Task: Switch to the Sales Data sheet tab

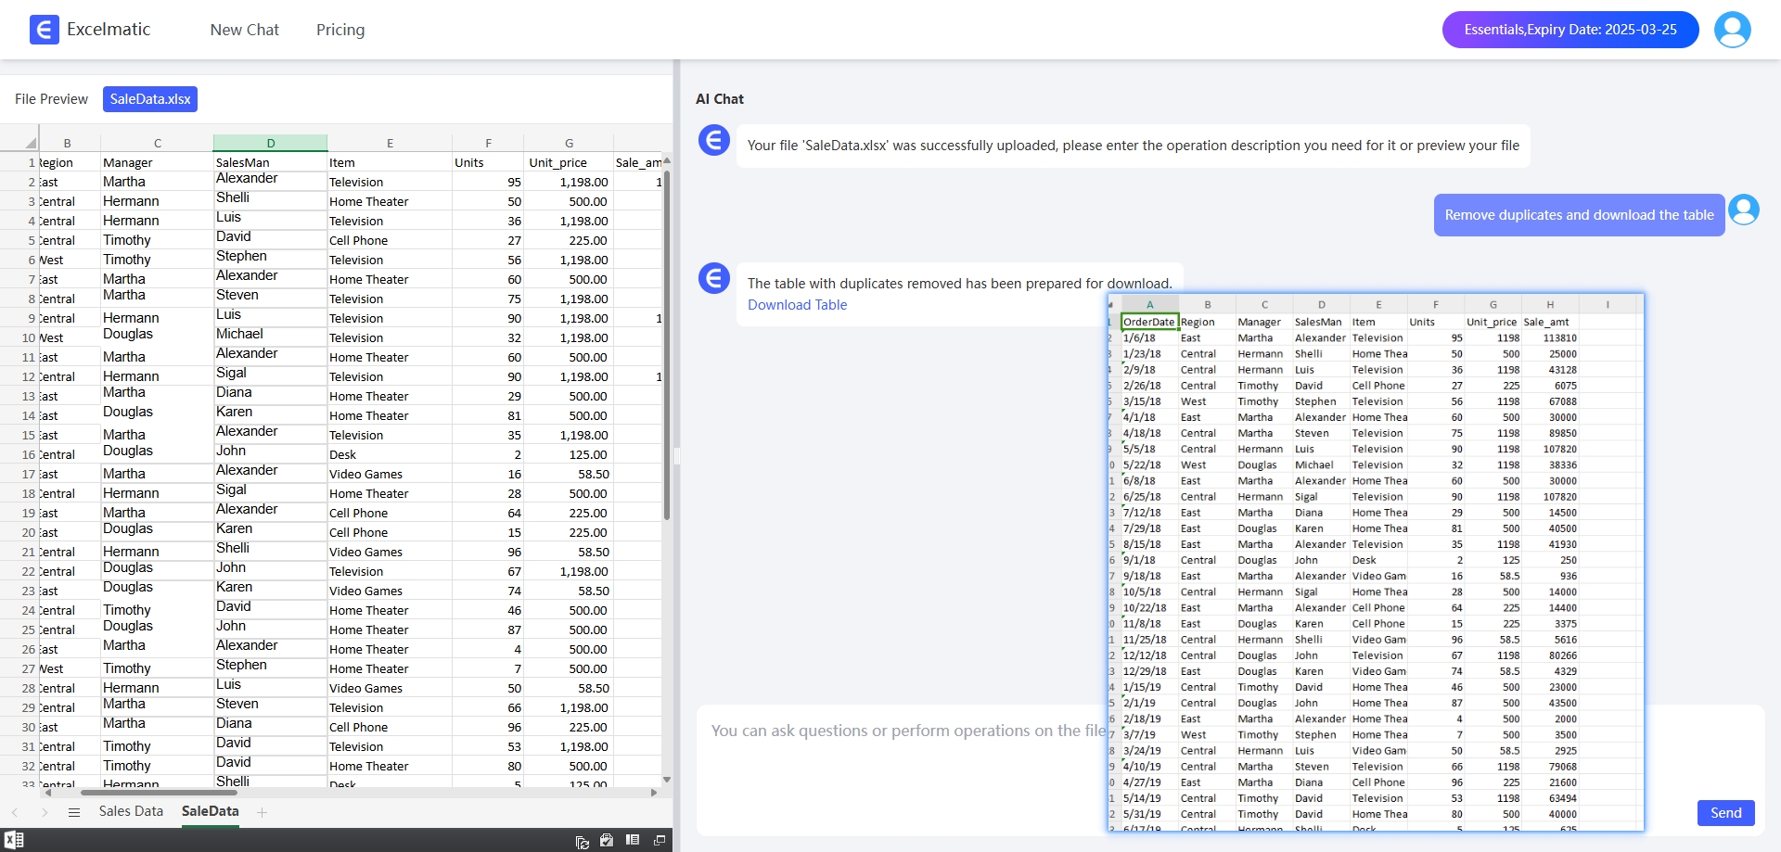Action: [x=131, y=811]
